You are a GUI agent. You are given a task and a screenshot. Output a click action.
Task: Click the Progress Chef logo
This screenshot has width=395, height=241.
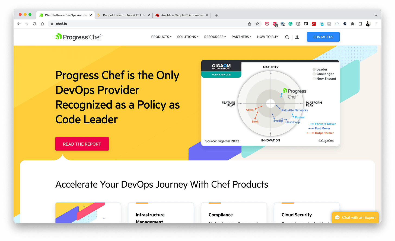pyautogui.click(x=79, y=37)
